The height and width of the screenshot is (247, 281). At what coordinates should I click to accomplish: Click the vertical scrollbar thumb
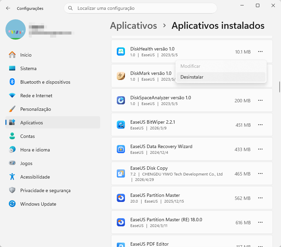point(280,87)
